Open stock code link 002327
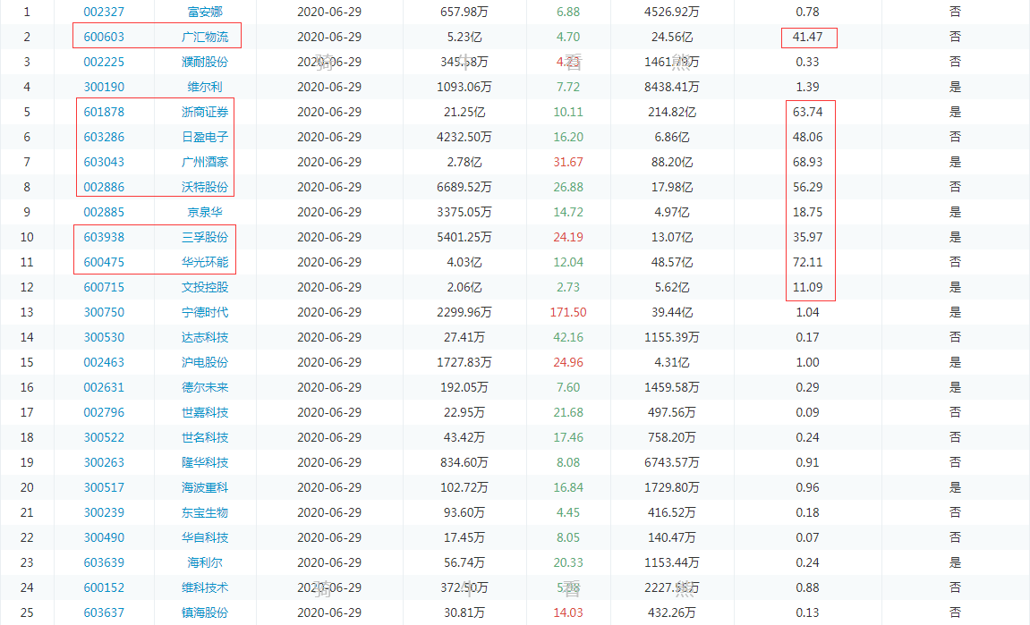1030x625 pixels. 104,12
